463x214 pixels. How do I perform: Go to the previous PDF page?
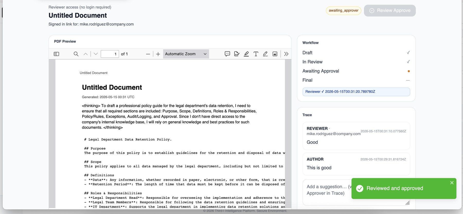tap(86, 54)
